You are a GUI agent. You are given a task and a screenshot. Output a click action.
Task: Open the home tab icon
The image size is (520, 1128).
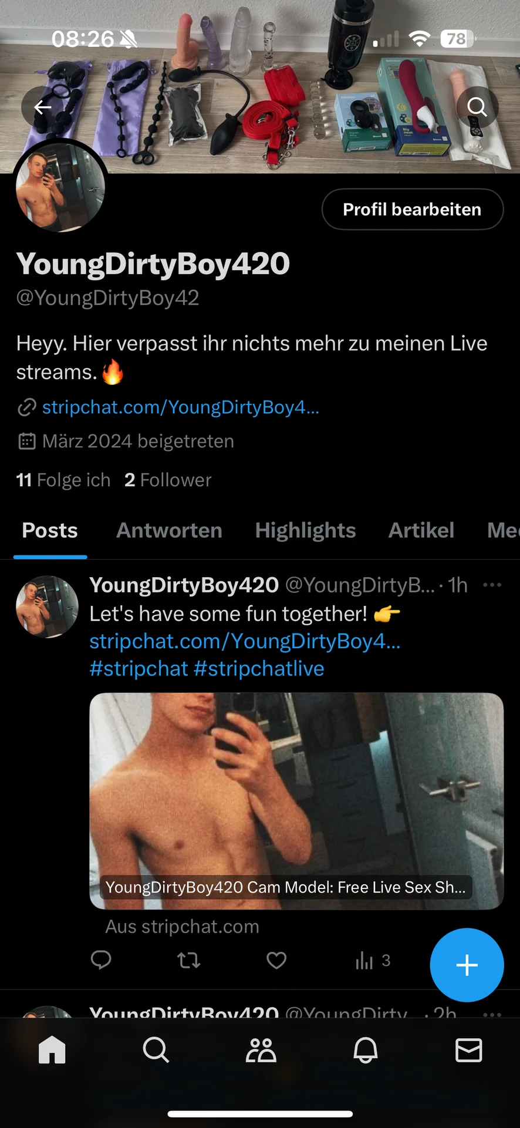click(x=52, y=1049)
